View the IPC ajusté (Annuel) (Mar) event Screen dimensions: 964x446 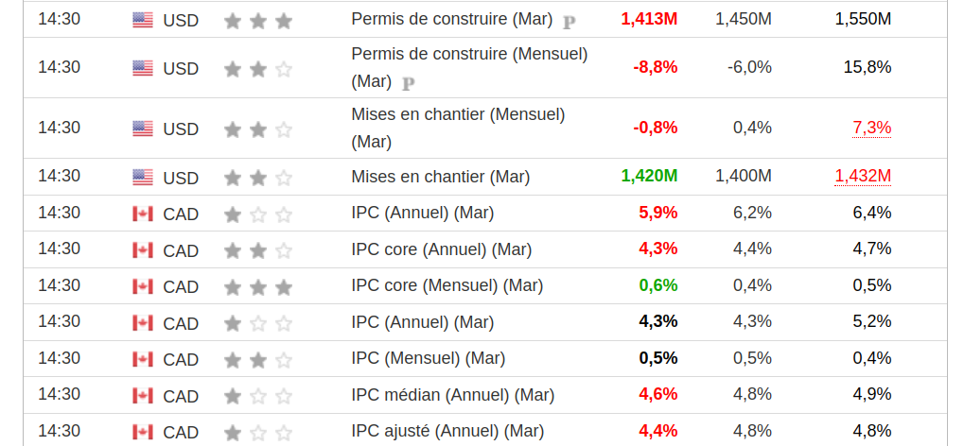pos(447,431)
